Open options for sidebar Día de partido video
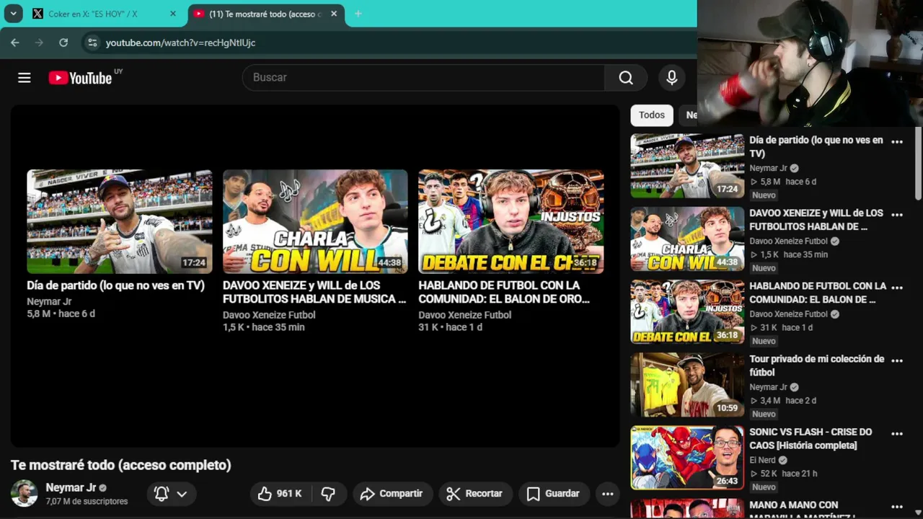The width and height of the screenshot is (923, 519). [897, 142]
